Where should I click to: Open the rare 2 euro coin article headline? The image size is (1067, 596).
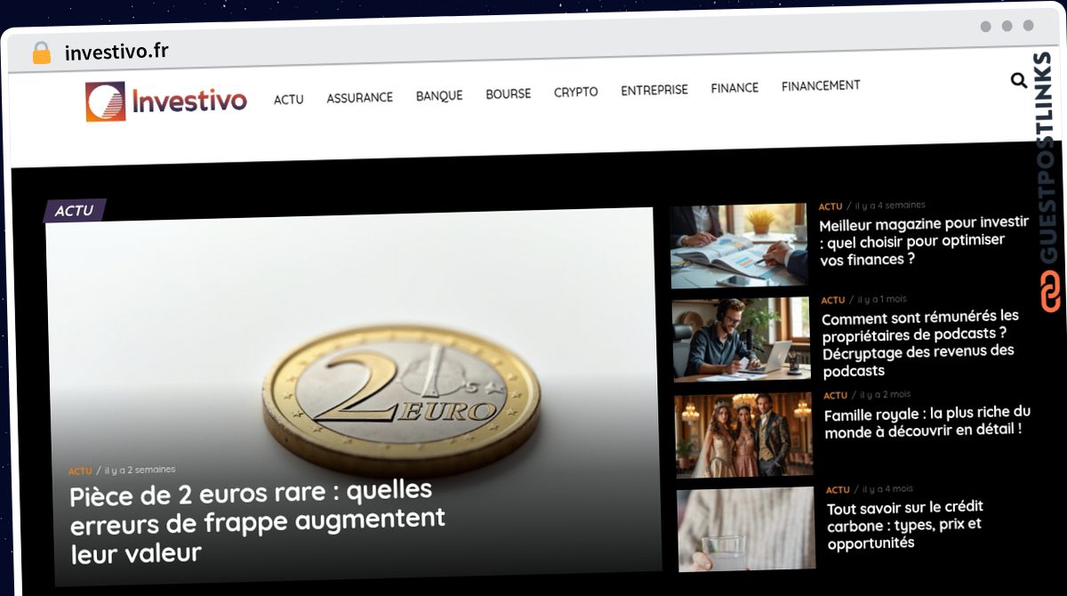[257, 520]
